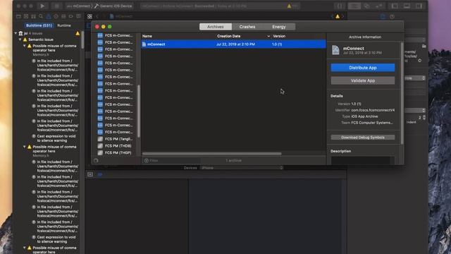Screen dimensions: 451x254
Task: Select the Standard editor button
Action: pos(354,6)
